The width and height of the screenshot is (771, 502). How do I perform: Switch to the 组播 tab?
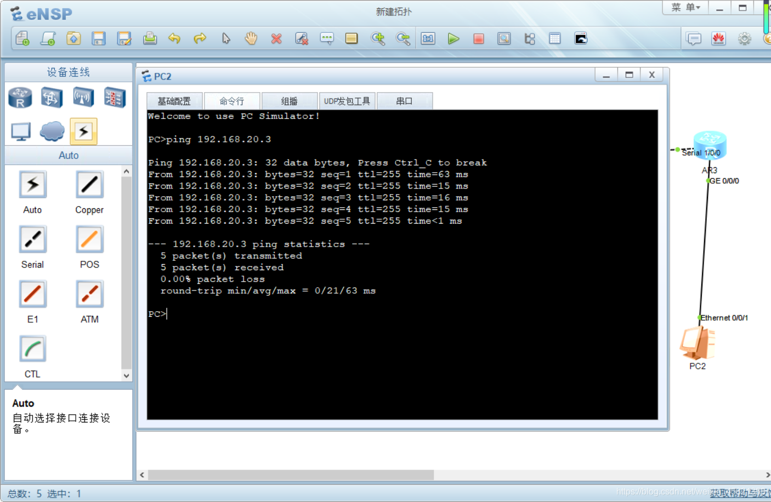click(290, 101)
